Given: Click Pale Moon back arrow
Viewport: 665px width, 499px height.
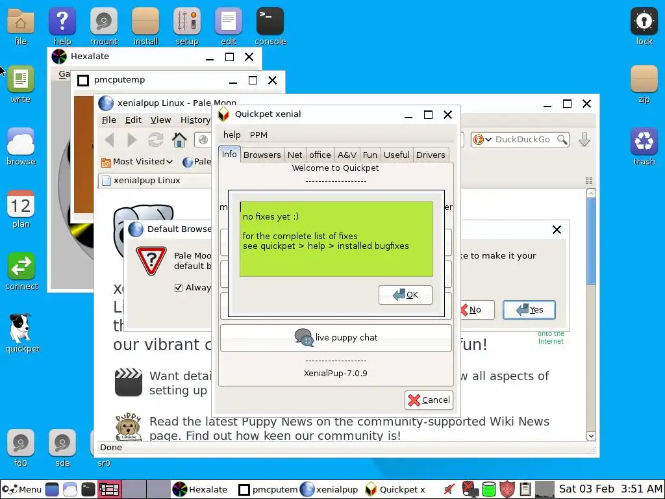Looking at the screenshot, I should pyautogui.click(x=110, y=140).
